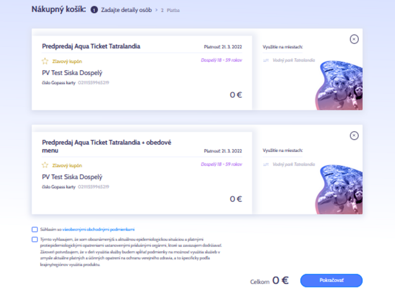
Task: Check the epidemiological declaration checkbox
Action: (35, 240)
